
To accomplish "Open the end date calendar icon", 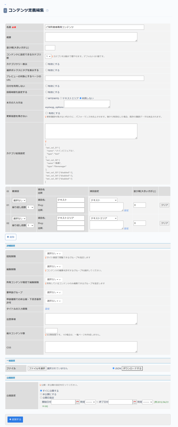I will [135, 402].
